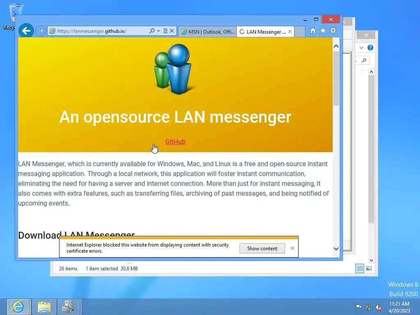Open Action Center flag icon in tray

(x=358, y=307)
